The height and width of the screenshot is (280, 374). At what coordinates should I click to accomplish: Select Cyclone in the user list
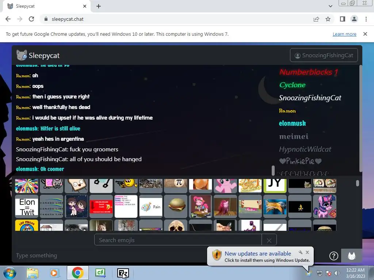[292, 85]
